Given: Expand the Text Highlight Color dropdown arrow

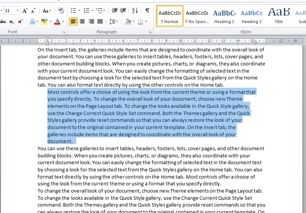Looking at the screenshot, I should (50, 22).
